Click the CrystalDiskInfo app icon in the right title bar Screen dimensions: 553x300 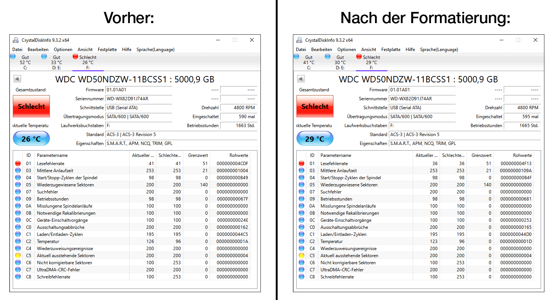click(x=299, y=40)
